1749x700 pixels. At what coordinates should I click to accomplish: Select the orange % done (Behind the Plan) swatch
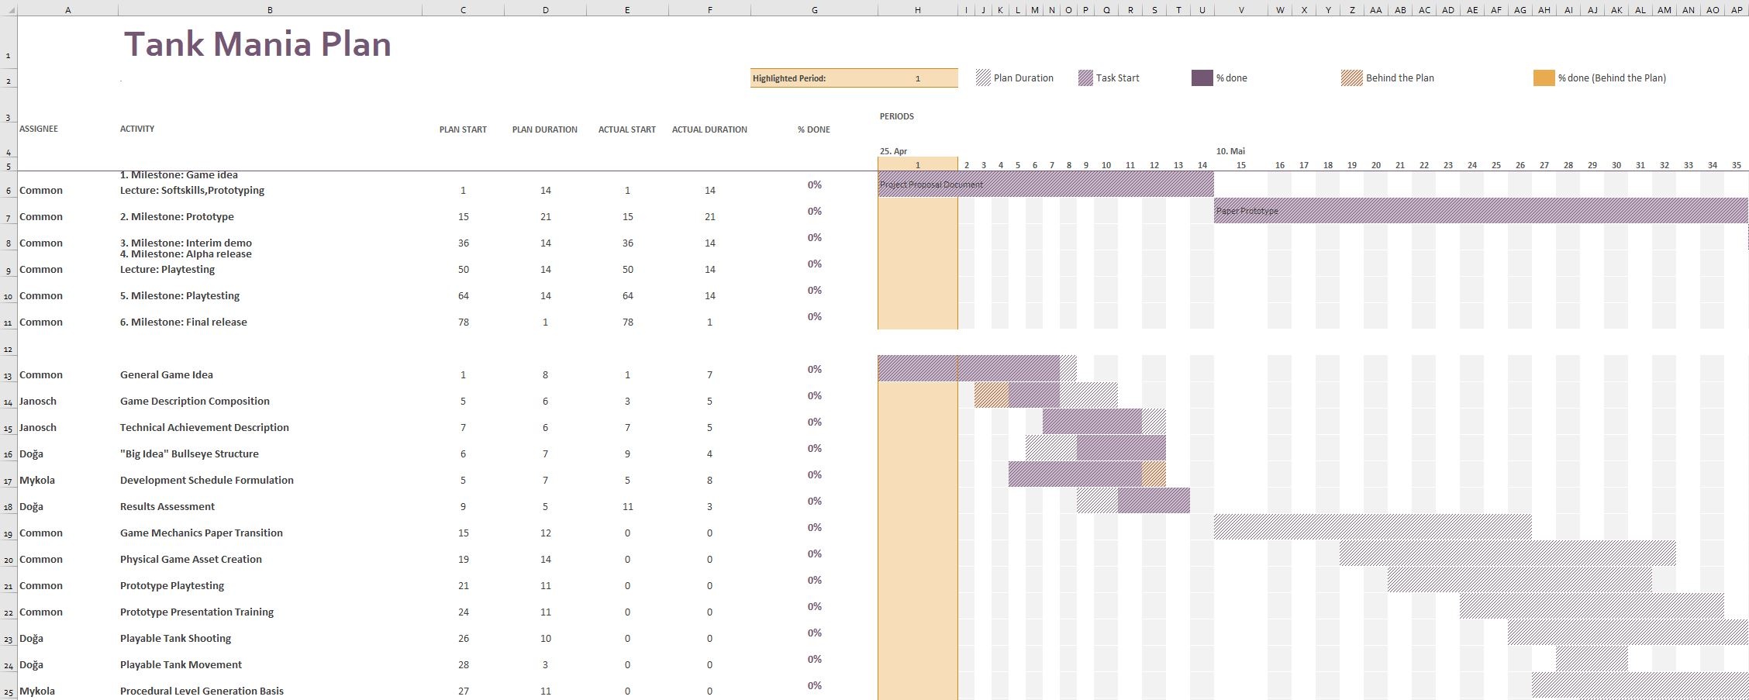(1544, 78)
